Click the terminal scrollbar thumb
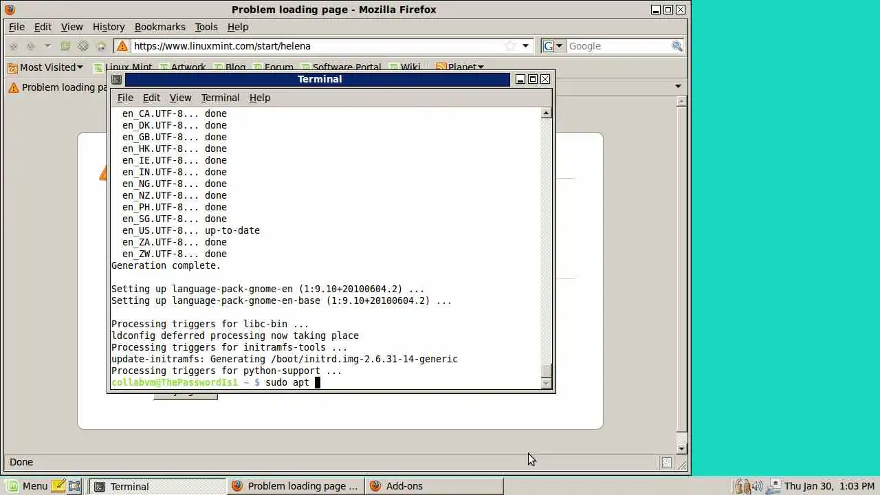880x495 pixels. (x=547, y=371)
